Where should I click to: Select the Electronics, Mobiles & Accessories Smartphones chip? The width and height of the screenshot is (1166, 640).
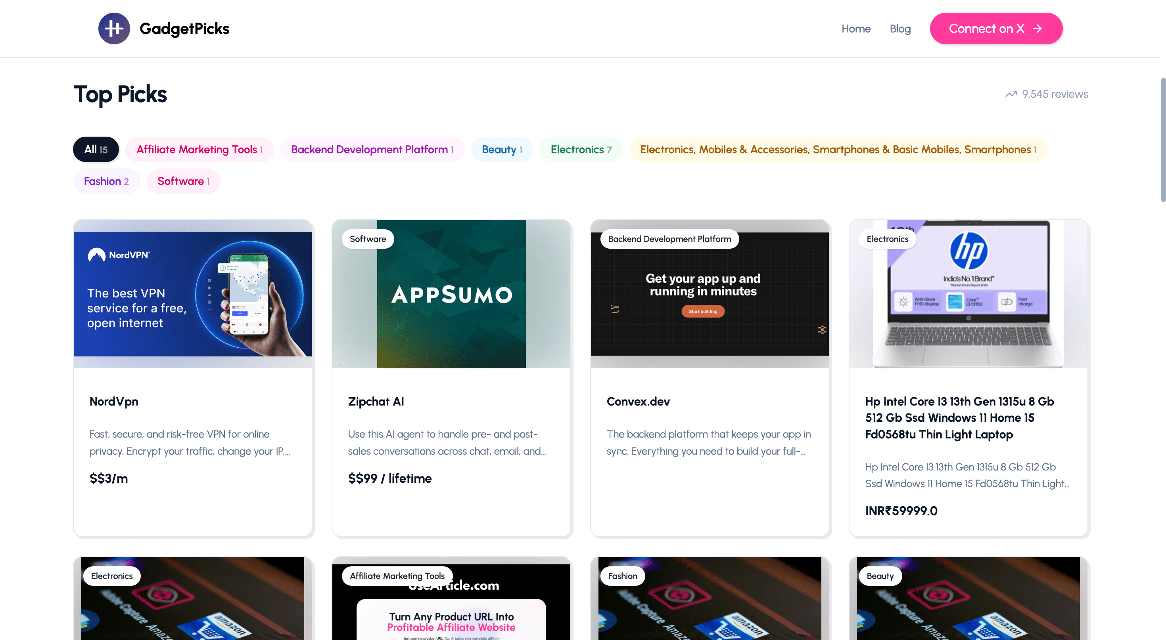click(x=838, y=149)
